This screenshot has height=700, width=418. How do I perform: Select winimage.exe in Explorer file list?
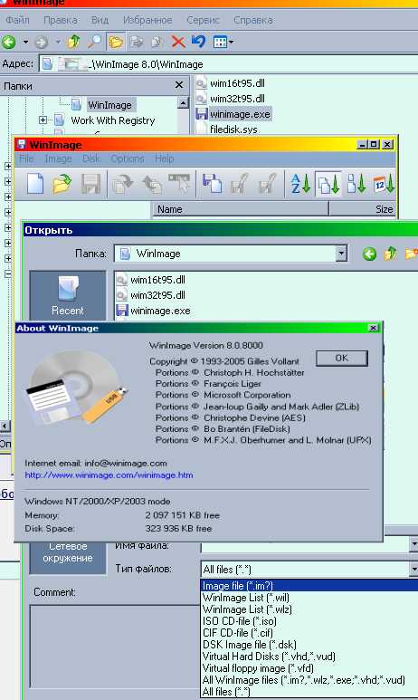pyautogui.click(x=233, y=114)
